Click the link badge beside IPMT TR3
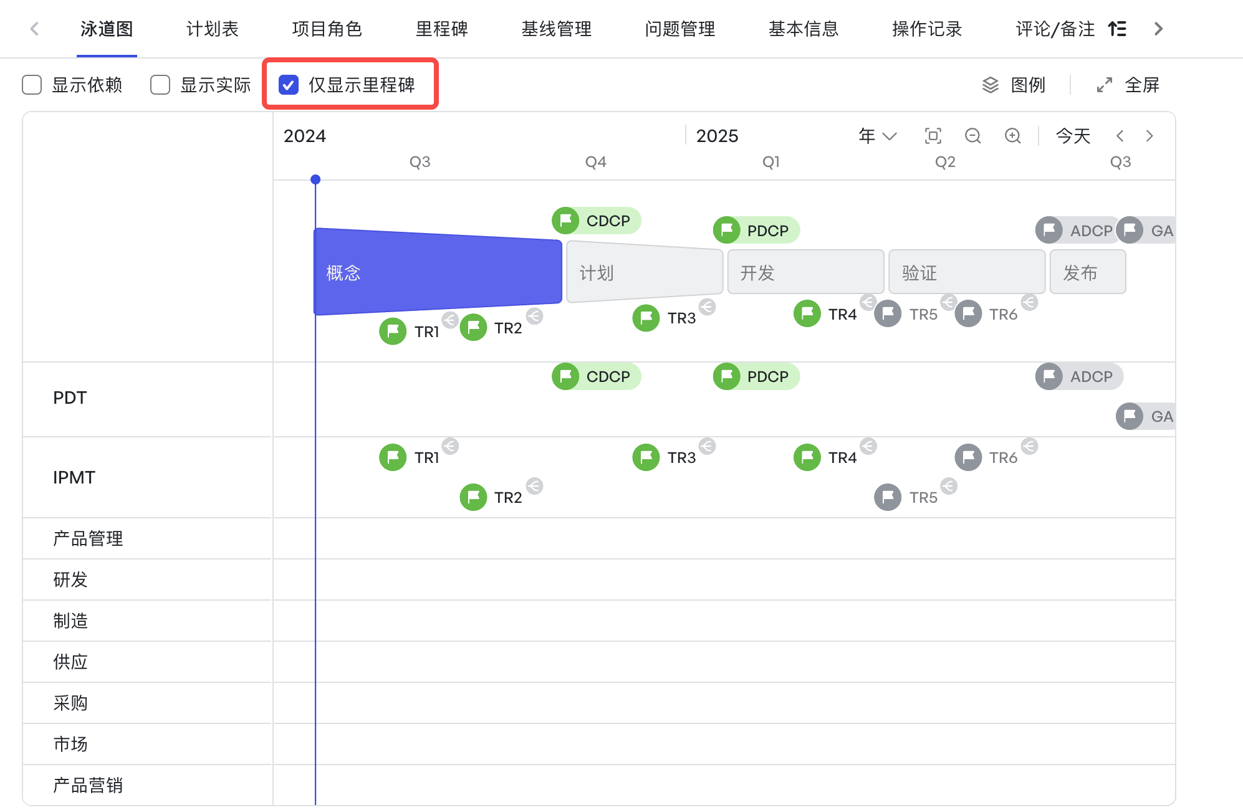 point(707,446)
